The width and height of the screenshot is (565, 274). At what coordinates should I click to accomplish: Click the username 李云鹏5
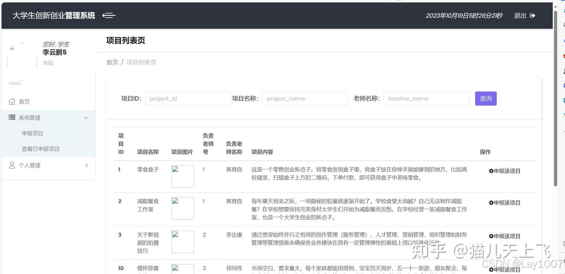tap(55, 52)
